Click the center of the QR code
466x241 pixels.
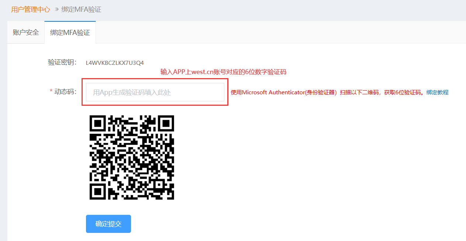[132, 157]
